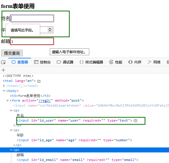
Task: Select the DOCTYPE html line
Action: pos(18,76)
